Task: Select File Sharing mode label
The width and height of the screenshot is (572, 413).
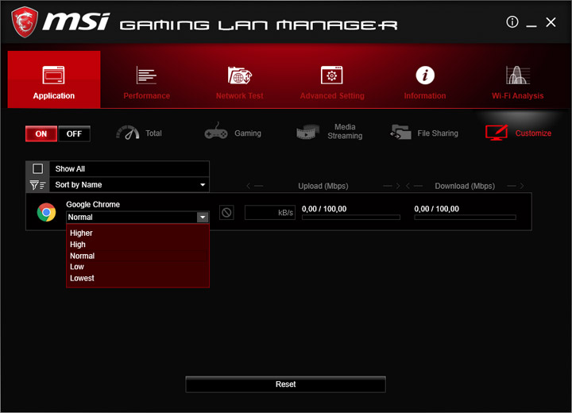Action: point(438,133)
